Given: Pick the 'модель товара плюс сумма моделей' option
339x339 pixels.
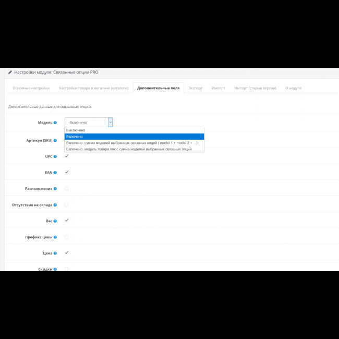Looking at the screenshot, I should point(128,149).
